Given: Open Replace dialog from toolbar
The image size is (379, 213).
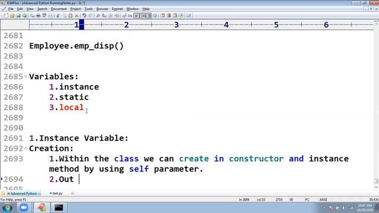Looking at the screenshot, I should click(x=104, y=16).
